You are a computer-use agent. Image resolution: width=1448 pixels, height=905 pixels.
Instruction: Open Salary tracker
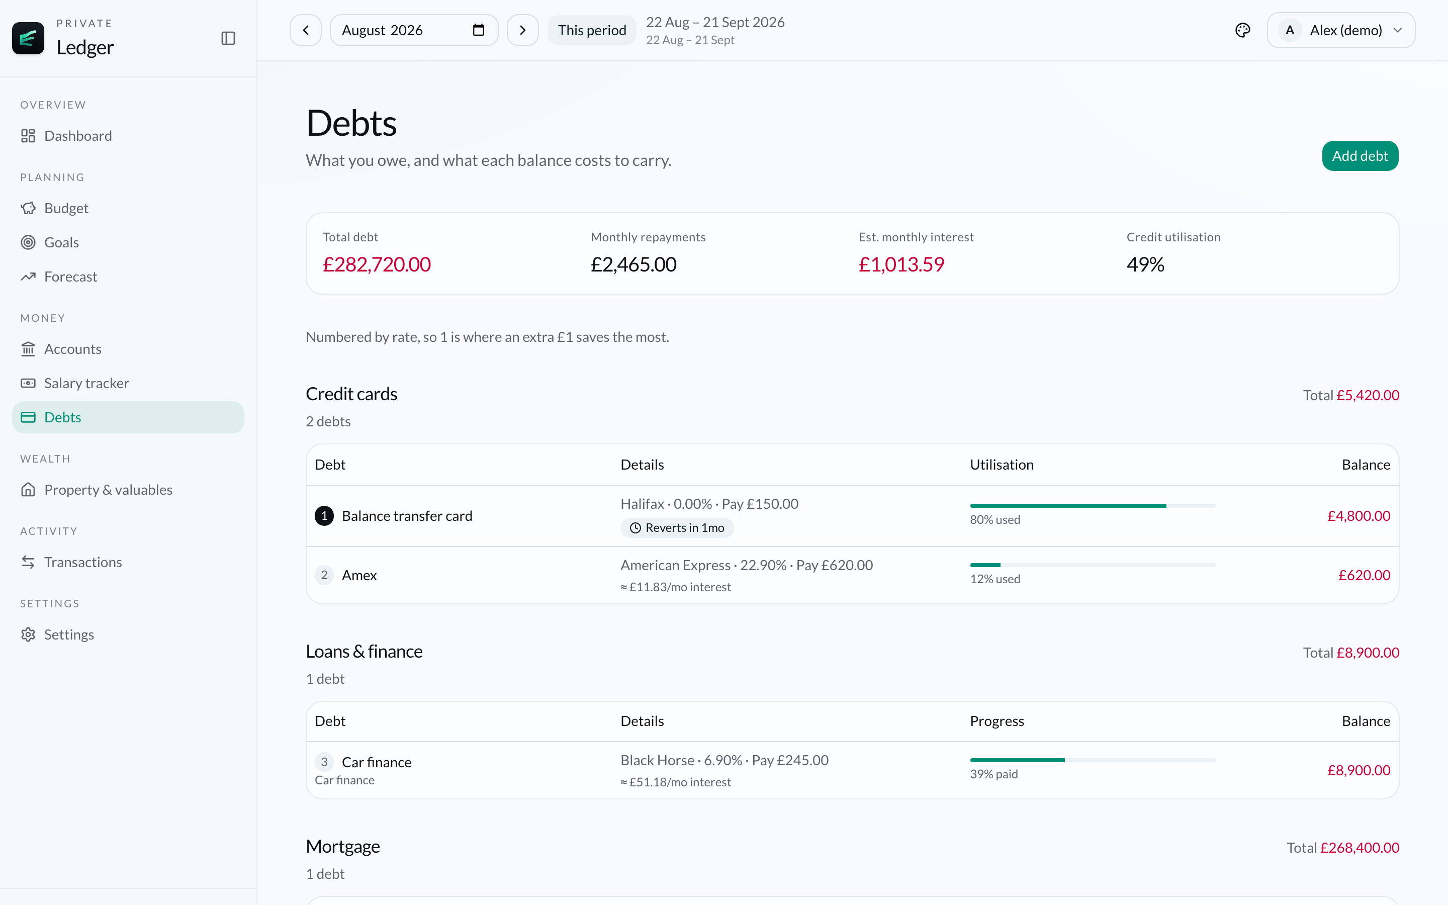pyautogui.click(x=128, y=383)
